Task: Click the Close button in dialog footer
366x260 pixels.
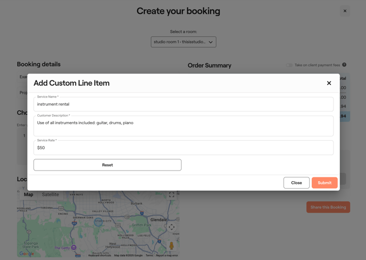Action: coord(296,183)
